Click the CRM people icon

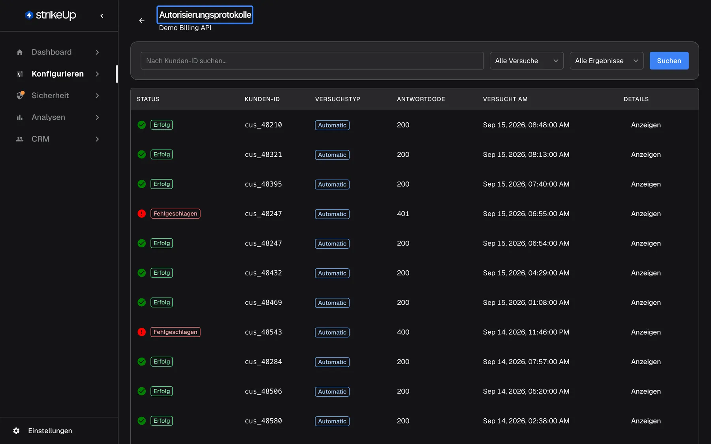coord(20,139)
